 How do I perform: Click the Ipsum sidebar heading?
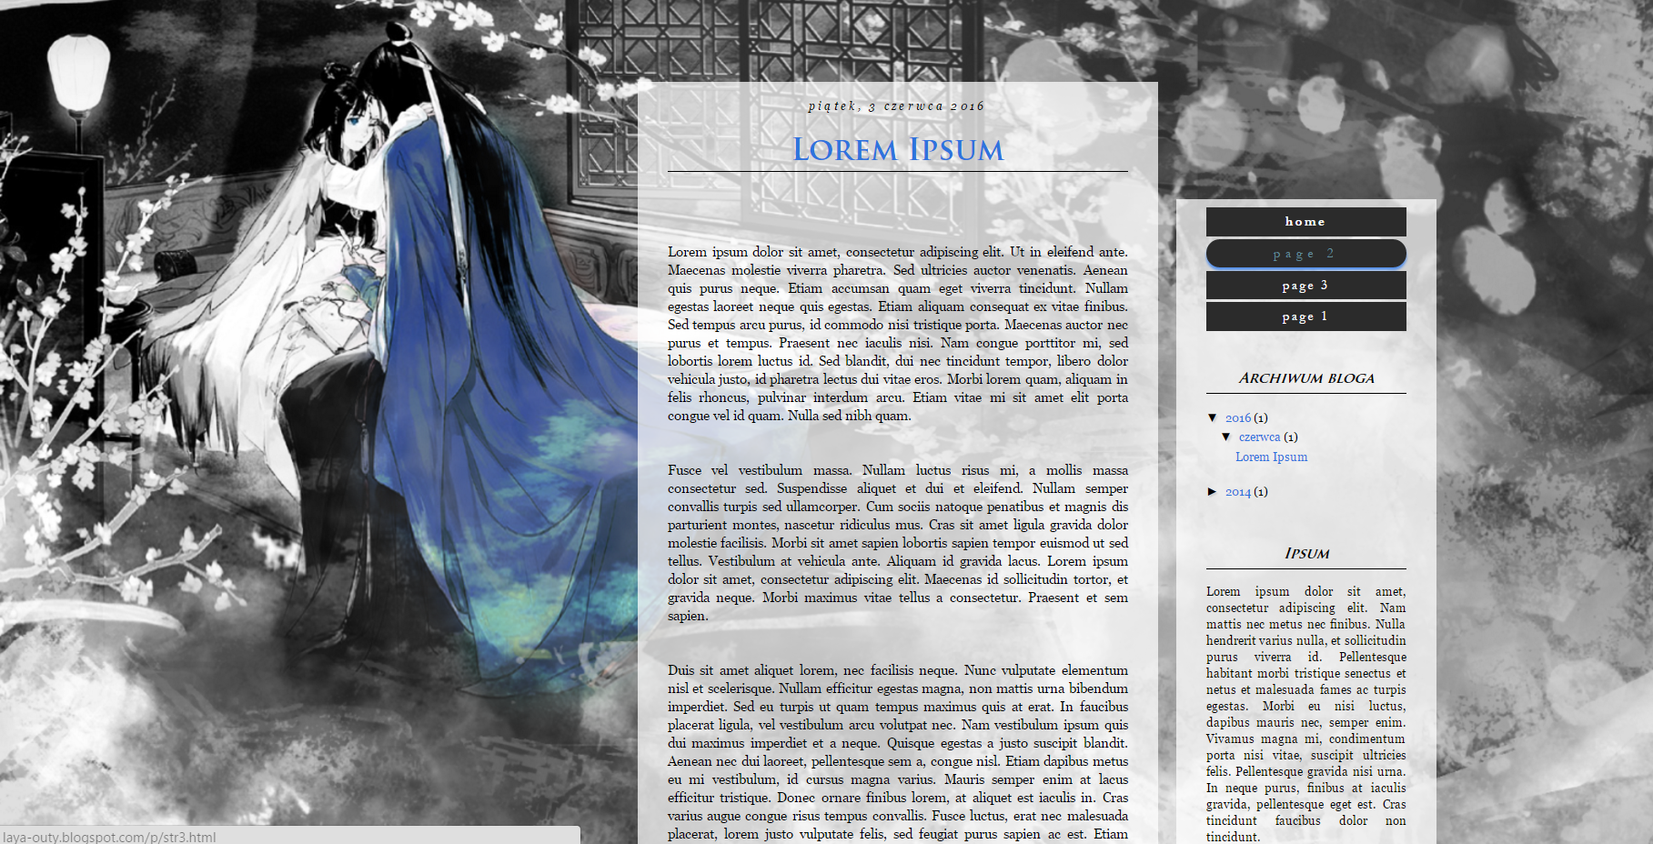(x=1306, y=553)
